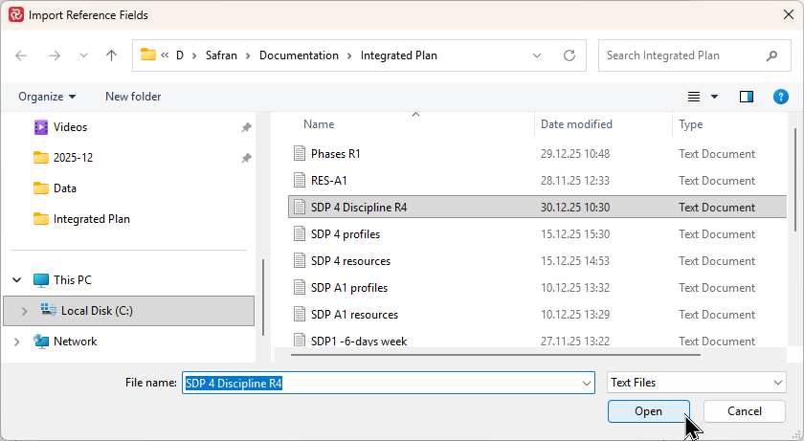Screen dimensions: 804x441
Task: Unpin the Videos folder pin icon
Action: click(246, 127)
